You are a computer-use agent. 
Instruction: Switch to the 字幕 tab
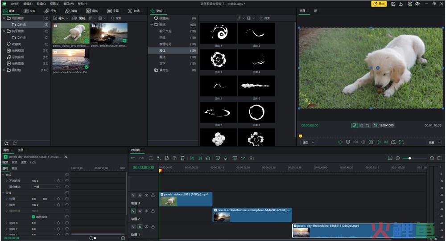coord(113,11)
